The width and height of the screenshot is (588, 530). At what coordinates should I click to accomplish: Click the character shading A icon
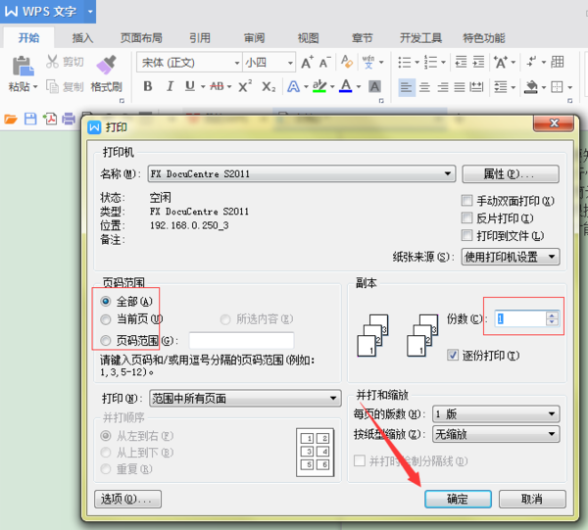click(374, 86)
